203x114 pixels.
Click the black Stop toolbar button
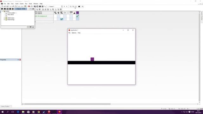79,6
